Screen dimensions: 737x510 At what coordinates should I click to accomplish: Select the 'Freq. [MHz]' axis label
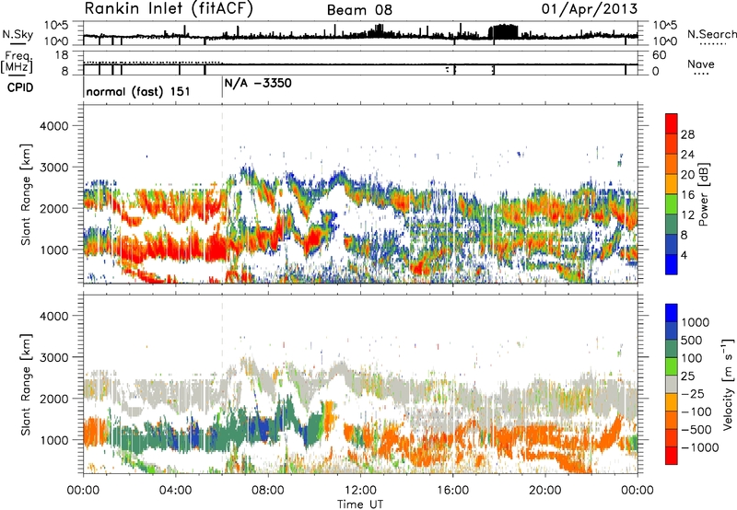17,63
